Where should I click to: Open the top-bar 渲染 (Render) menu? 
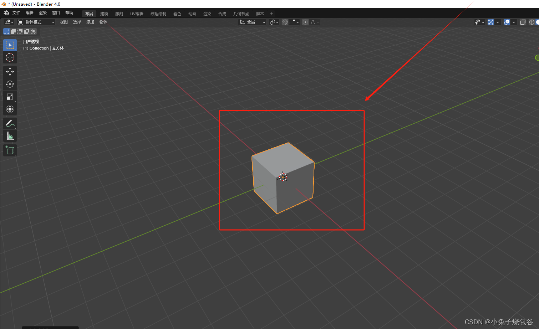coord(43,13)
